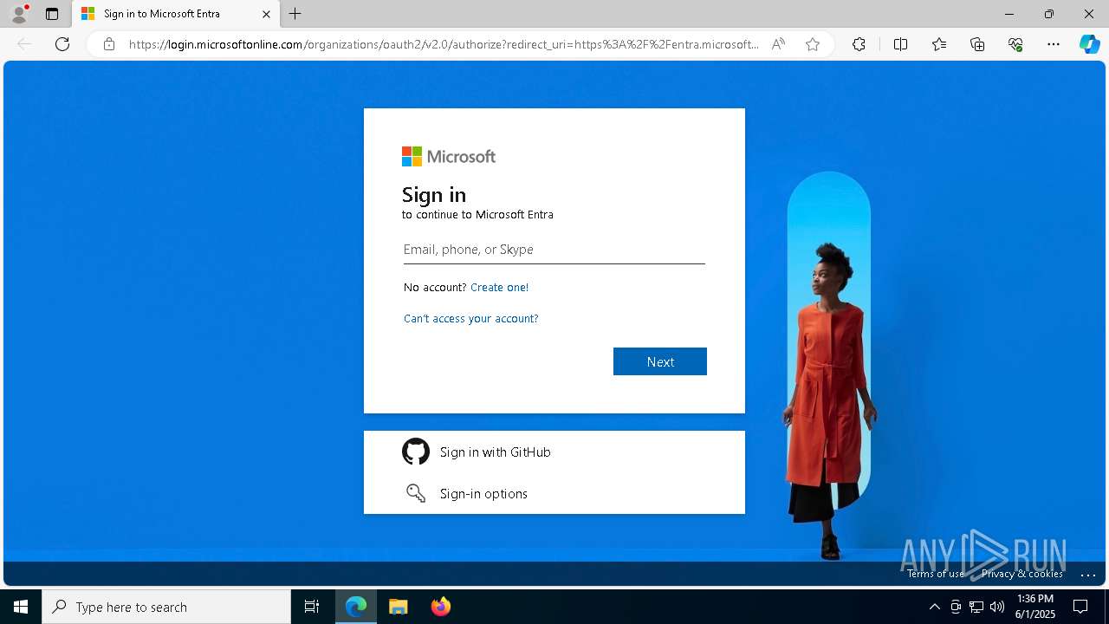The image size is (1109, 624).
Task: View site information lock icon
Action: (x=108, y=44)
